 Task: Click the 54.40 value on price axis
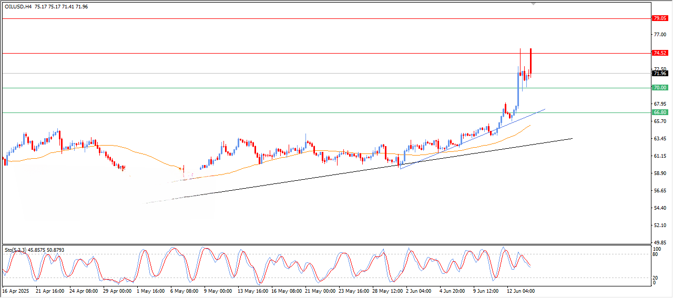[659, 208]
